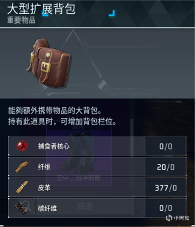Click the background list scrollbar
195x227 pixels.
pyautogui.click(x=132, y=138)
